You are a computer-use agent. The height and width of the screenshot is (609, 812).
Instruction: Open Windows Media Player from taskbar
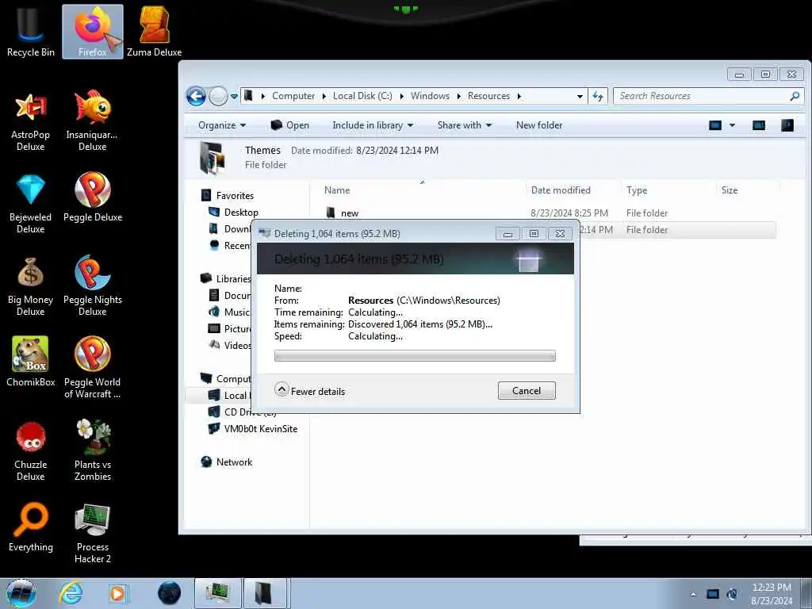tap(119, 593)
